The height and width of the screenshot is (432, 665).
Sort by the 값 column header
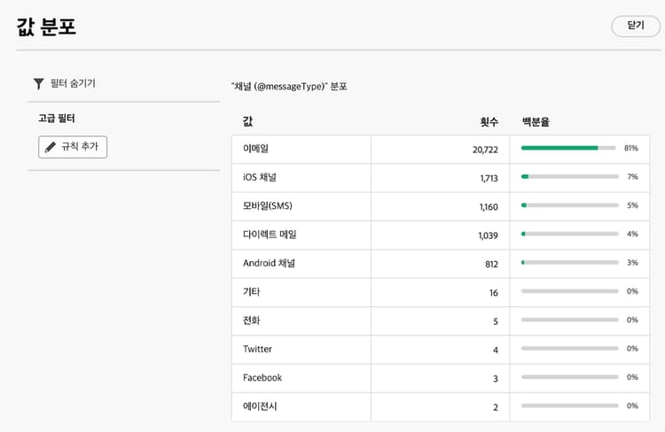point(248,121)
